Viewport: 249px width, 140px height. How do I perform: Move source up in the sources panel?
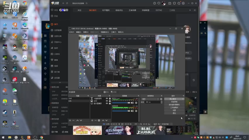(x=103, y=120)
